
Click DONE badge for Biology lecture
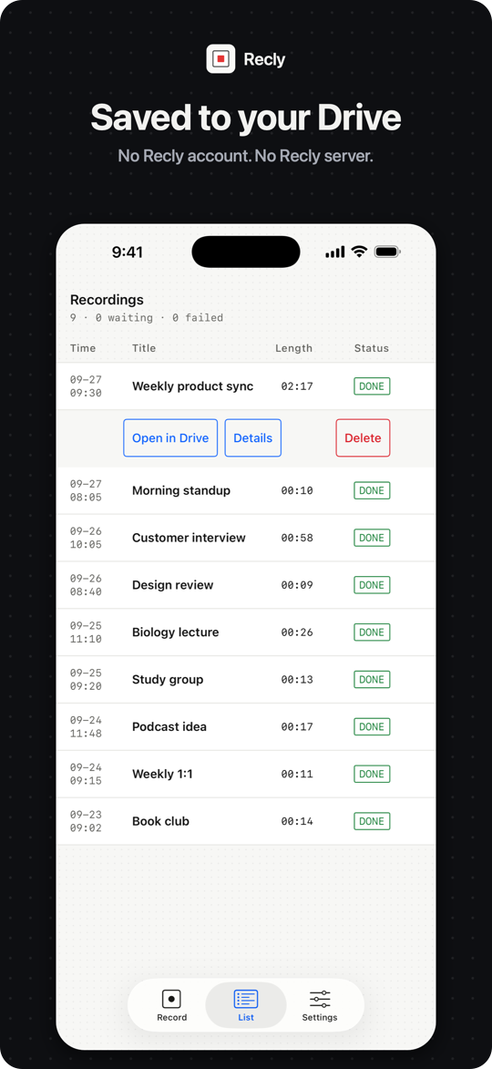tap(372, 632)
